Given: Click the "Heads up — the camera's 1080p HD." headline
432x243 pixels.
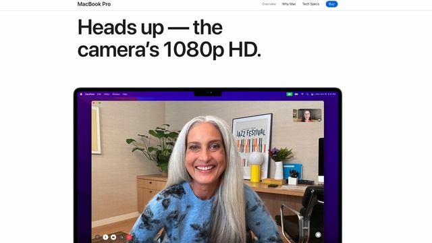Looking at the screenshot, I should [169, 38].
